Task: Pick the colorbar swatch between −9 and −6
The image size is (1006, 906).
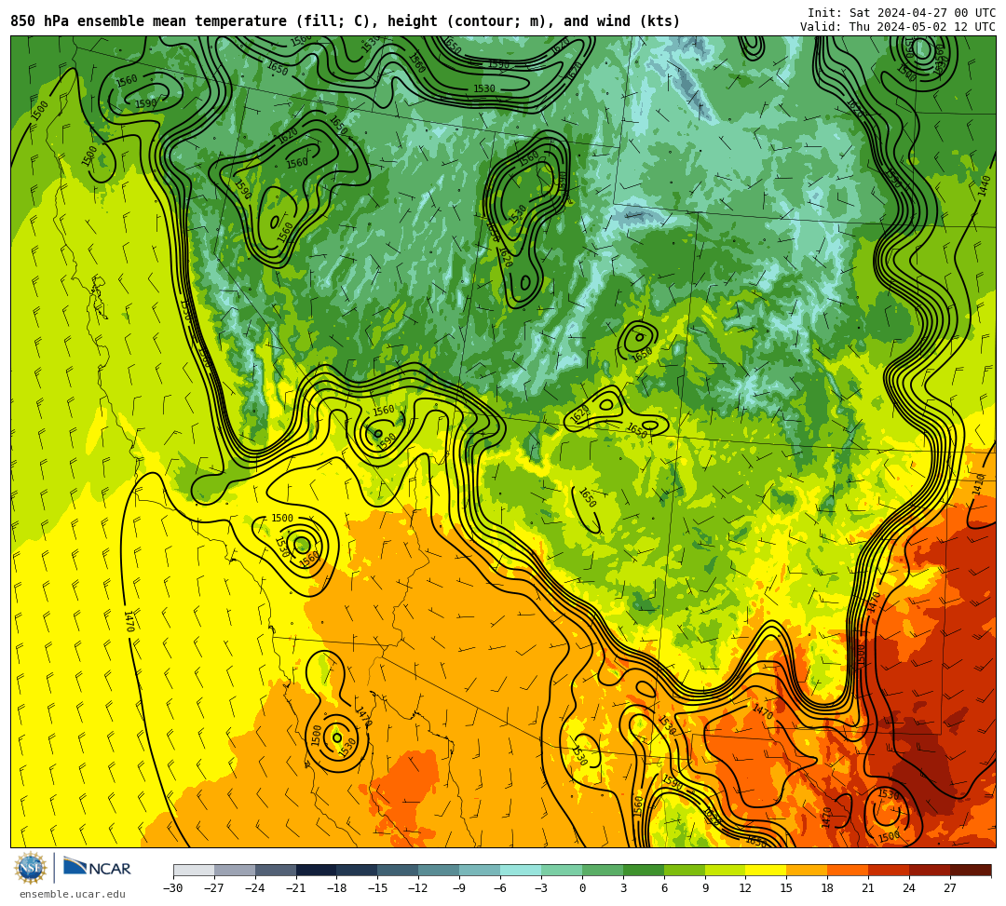Action: click(x=480, y=870)
